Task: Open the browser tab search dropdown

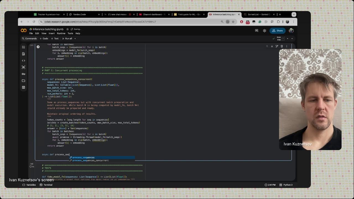Action: (x=294, y=14)
